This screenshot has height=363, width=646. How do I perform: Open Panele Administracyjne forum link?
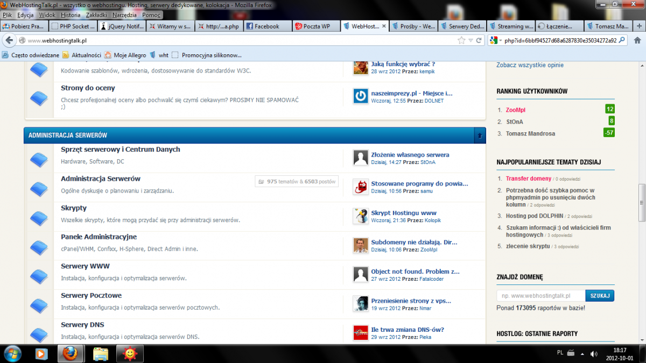pos(99,237)
